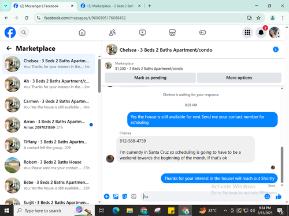
Task: Send a thumbs-up like icon
Action: 279,196
